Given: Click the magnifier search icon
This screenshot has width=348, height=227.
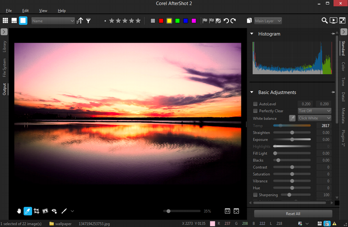Looking at the screenshot, I should point(325,21).
